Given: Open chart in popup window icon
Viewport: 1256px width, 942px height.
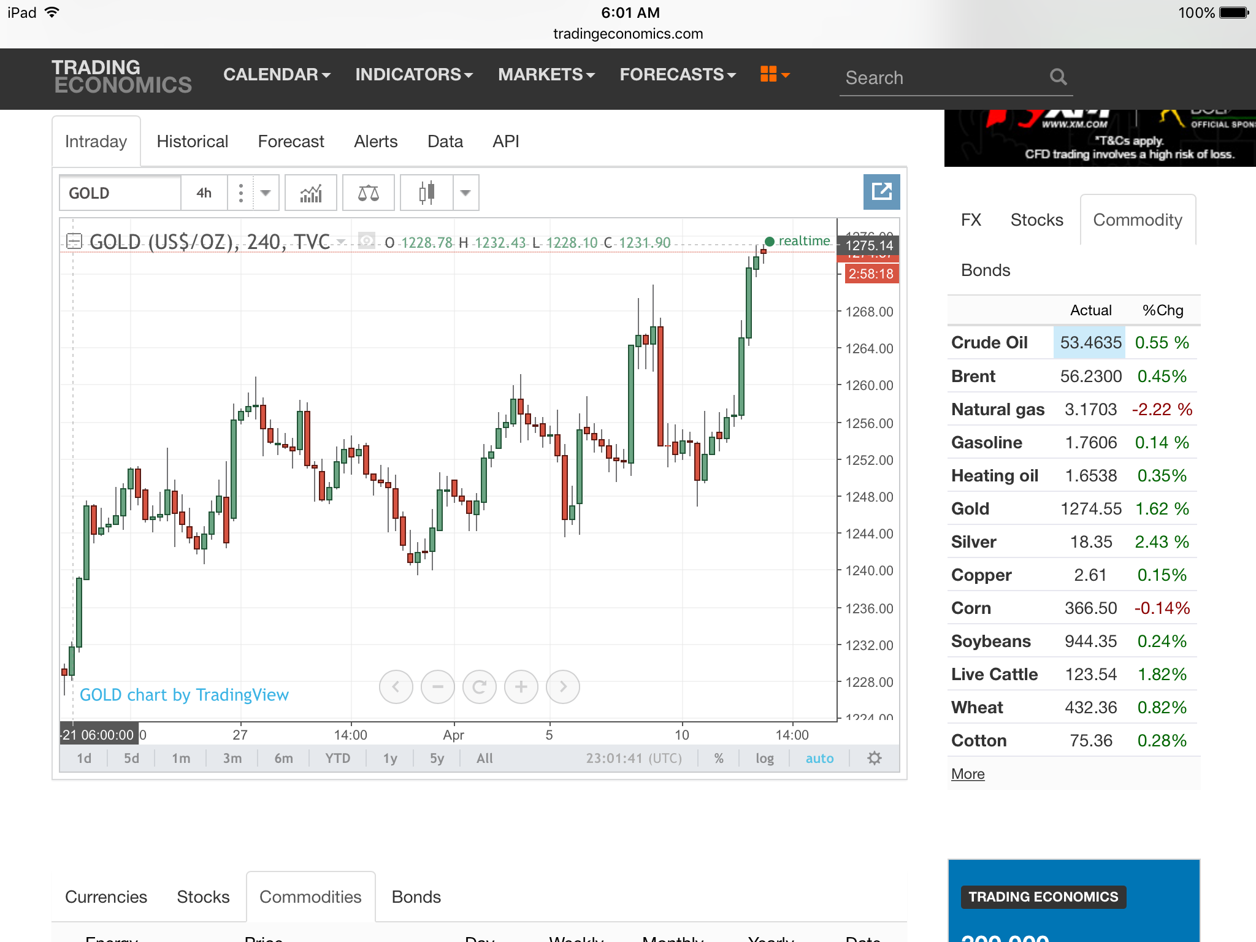Looking at the screenshot, I should click(x=881, y=192).
